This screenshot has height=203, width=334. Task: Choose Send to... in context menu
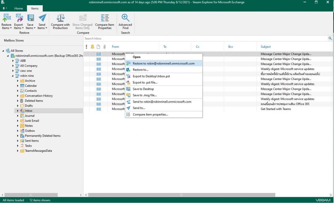pyautogui.click(x=164, y=108)
